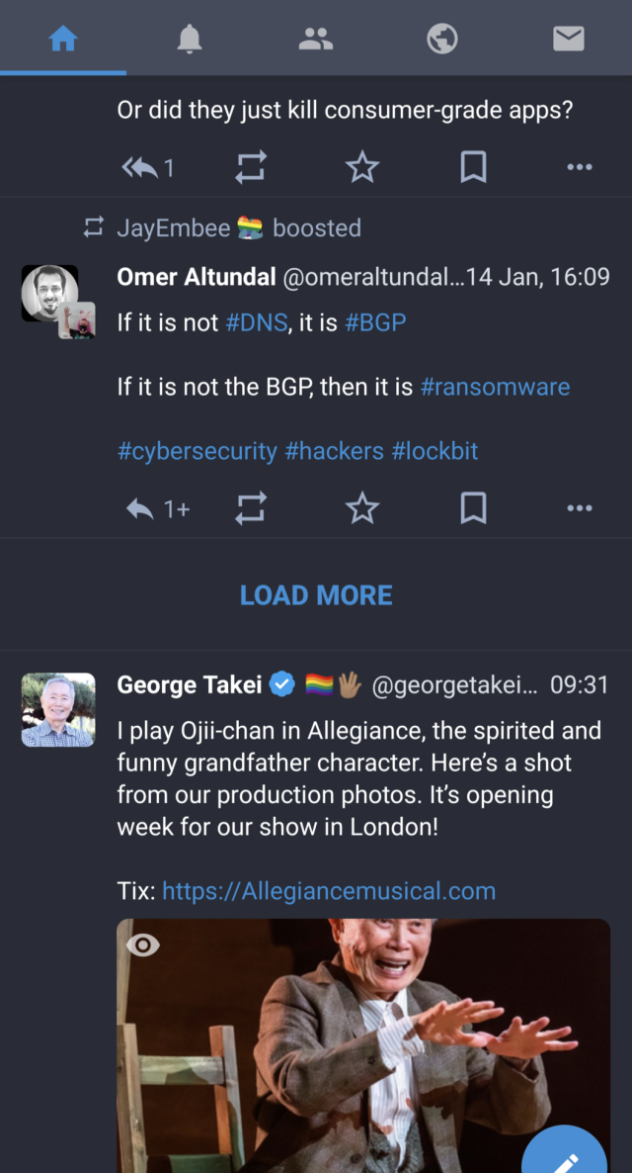Open the Direct Messages envelope tab
The image size is (632, 1173).
pyautogui.click(x=568, y=39)
